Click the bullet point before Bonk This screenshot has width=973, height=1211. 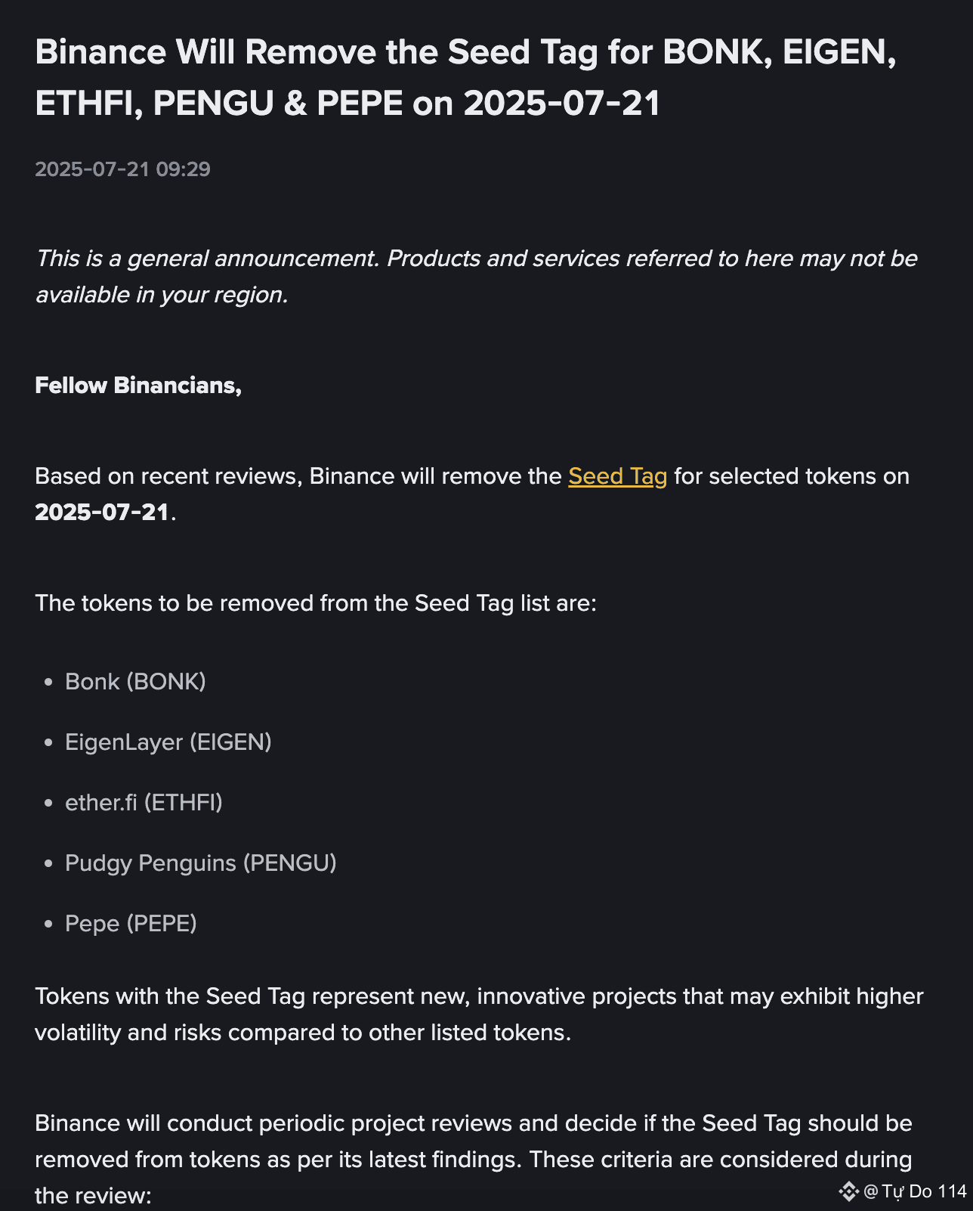pyautogui.click(x=49, y=682)
